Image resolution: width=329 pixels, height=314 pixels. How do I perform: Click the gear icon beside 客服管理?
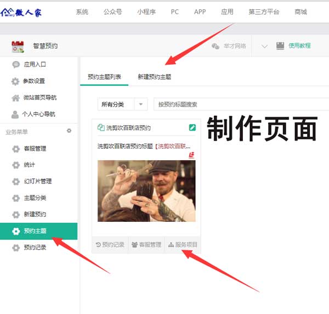click(16, 149)
